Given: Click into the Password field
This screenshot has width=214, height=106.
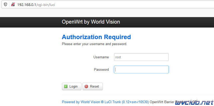Looking at the screenshot, I should pos(141,69).
